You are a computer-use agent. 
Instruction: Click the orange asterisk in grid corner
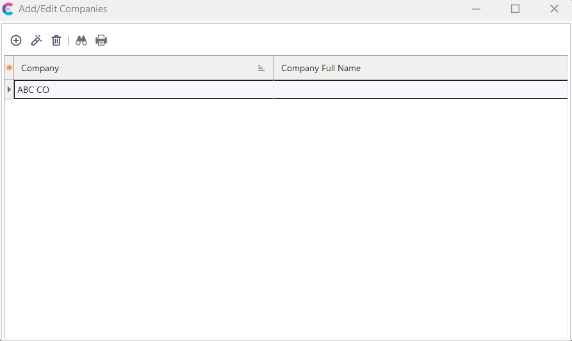(9, 68)
